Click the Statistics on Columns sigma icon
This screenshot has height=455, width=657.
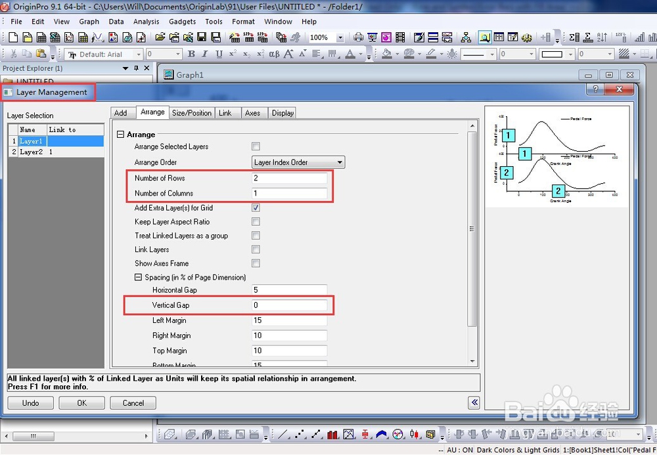tap(574, 37)
